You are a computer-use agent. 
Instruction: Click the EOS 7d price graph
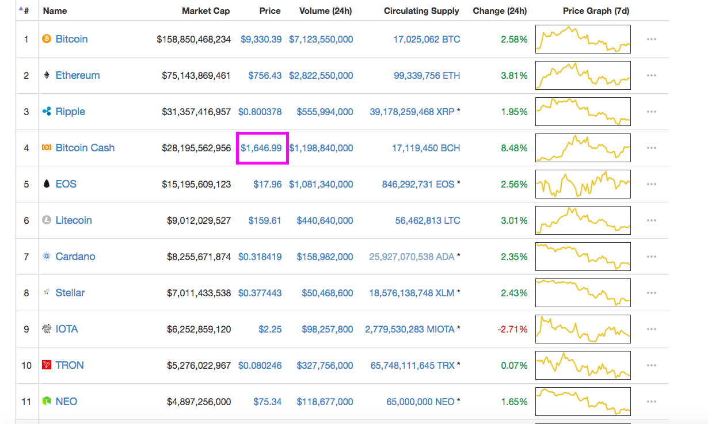(583, 184)
